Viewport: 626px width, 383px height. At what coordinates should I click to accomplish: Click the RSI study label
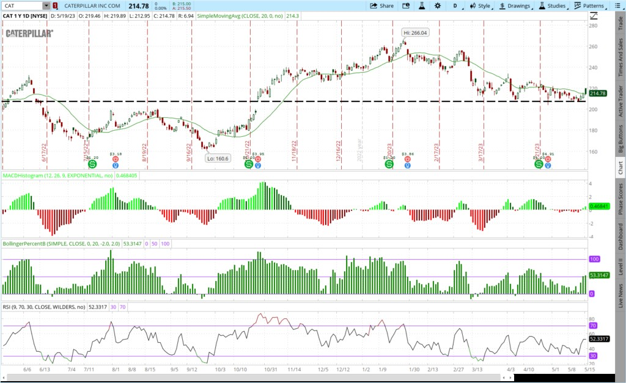pyautogui.click(x=44, y=307)
